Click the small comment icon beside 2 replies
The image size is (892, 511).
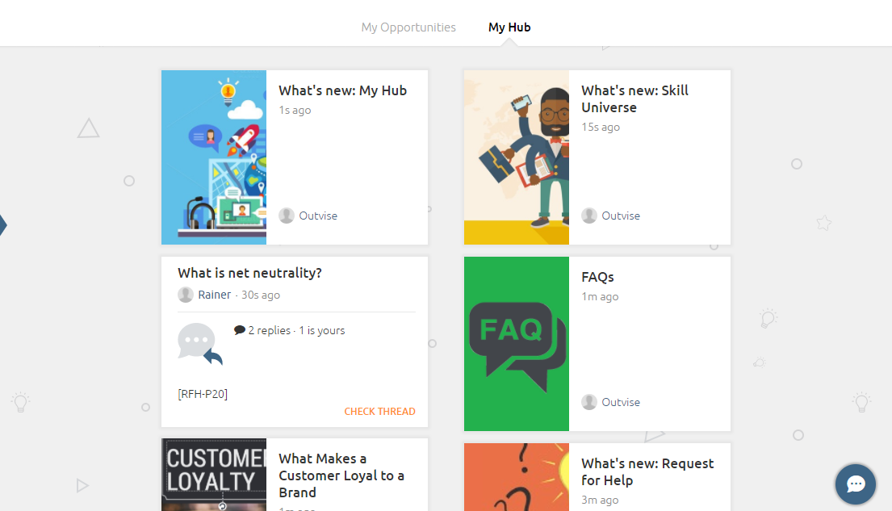pyautogui.click(x=240, y=330)
